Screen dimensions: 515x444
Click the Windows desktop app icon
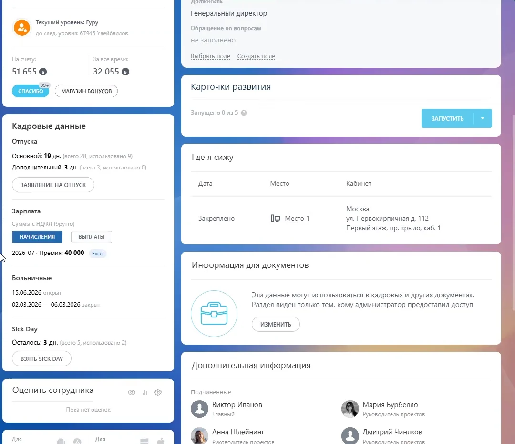click(144, 441)
